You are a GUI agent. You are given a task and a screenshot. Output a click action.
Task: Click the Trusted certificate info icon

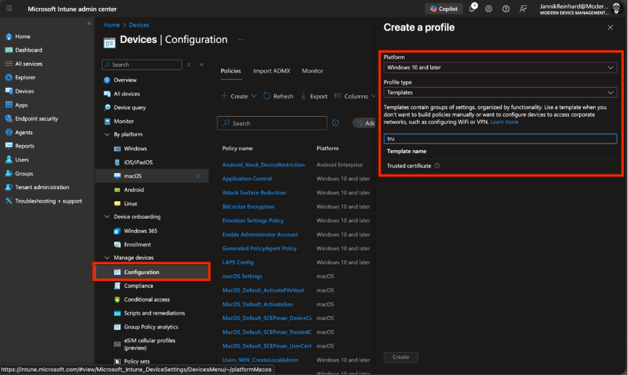point(437,166)
